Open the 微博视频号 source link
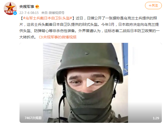Screen dimensions: 165x123 coord(56,13)
